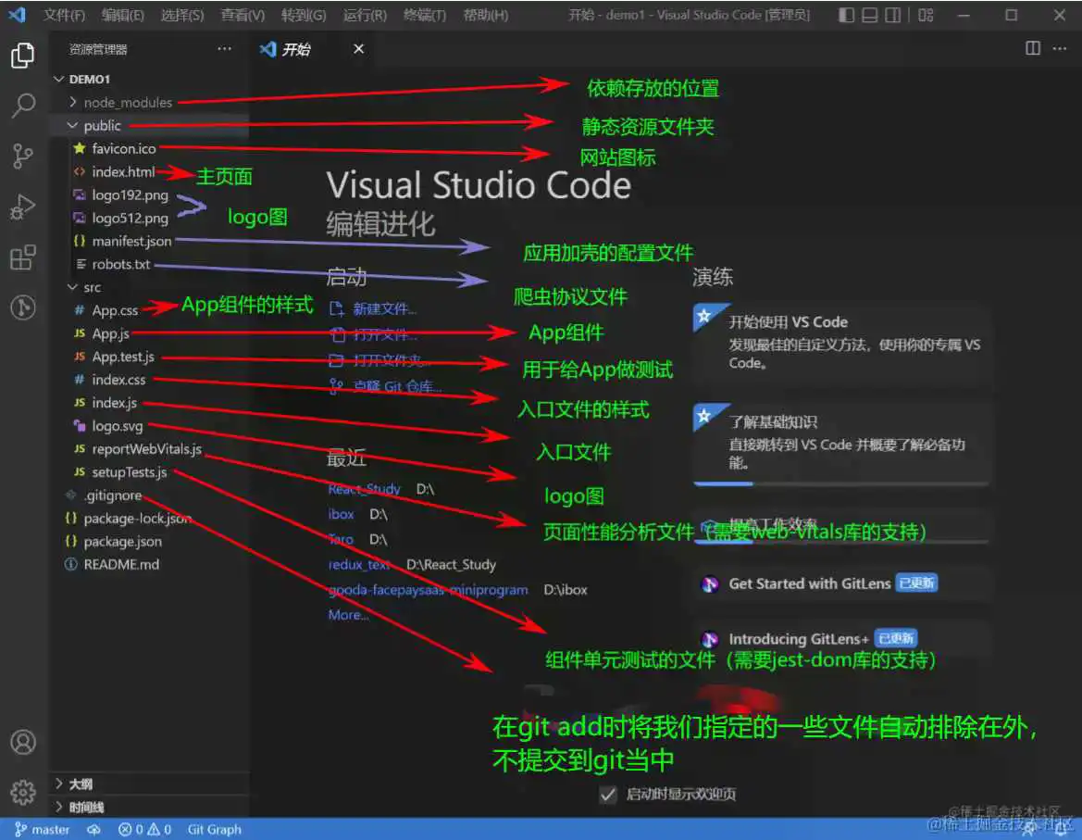Close the 开始 tab
Image resolution: width=1082 pixels, height=840 pixels.
point(358,49)
